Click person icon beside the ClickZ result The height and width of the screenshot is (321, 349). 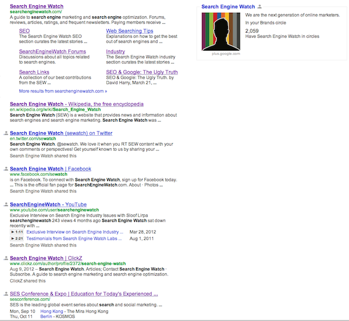click(6, 258)
